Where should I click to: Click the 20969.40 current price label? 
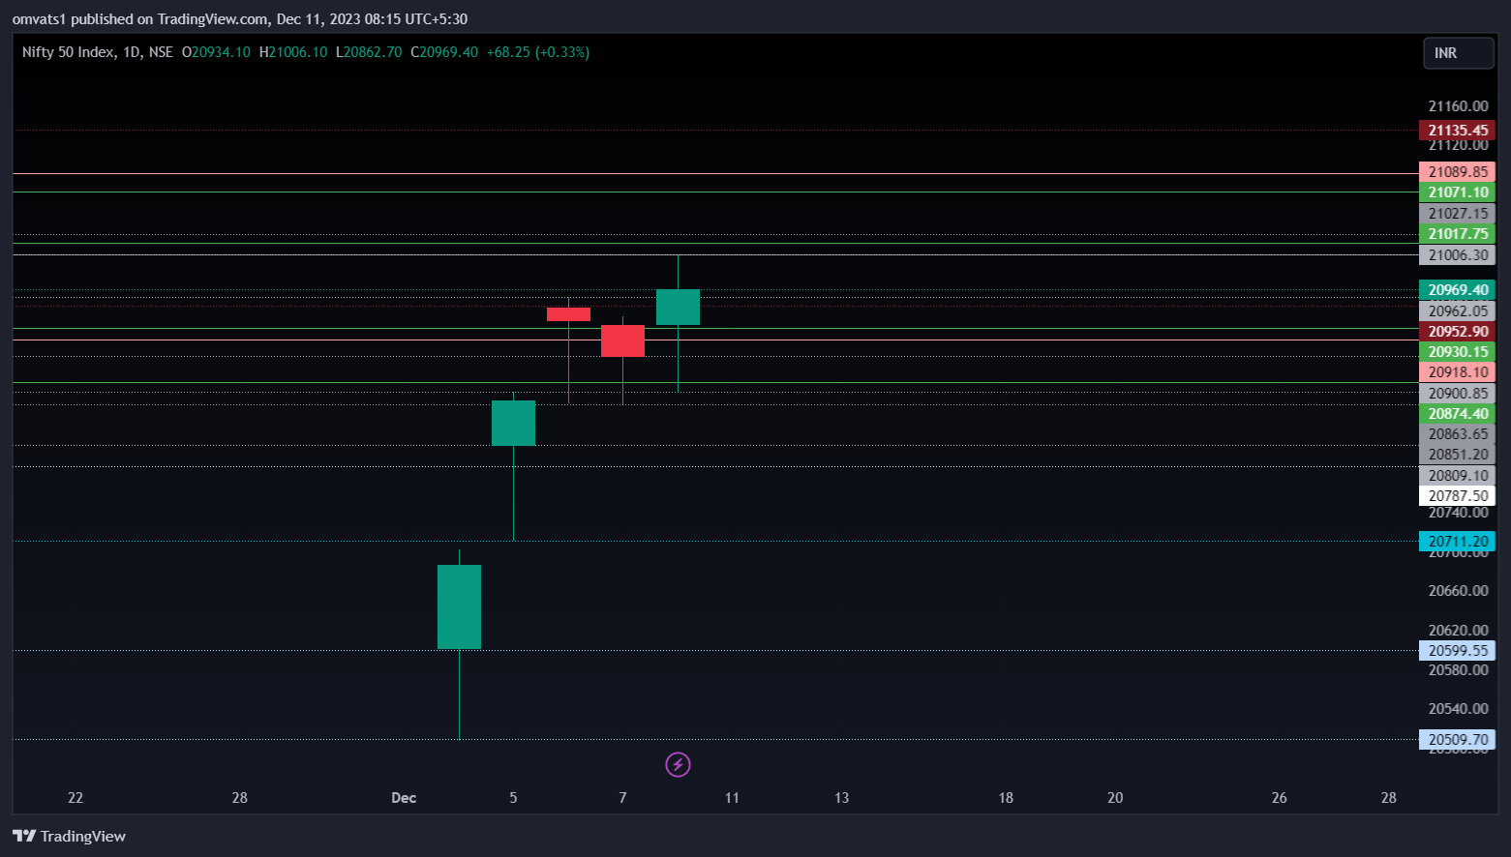coord(1457,290)
